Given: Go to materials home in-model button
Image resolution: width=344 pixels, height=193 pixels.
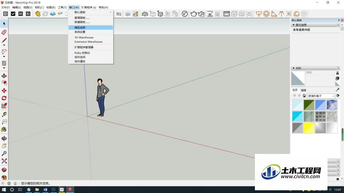Looking at the screenshot, I should (x=304, y=96).
